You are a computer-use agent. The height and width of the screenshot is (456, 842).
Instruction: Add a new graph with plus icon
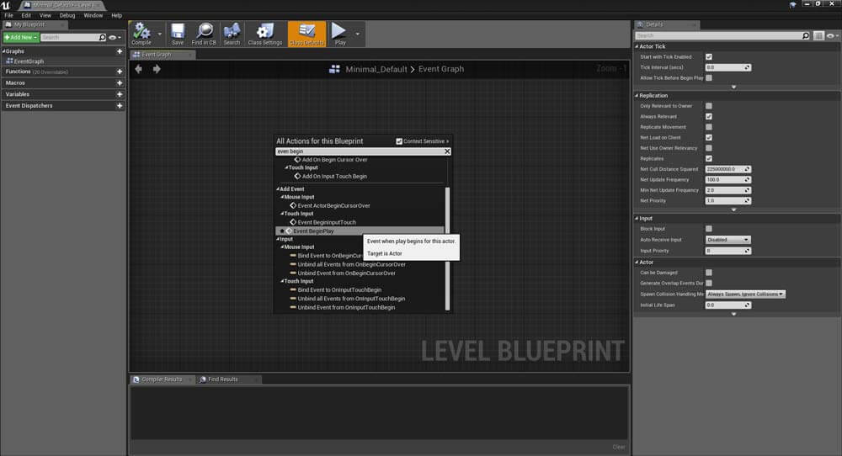(120, 51)
